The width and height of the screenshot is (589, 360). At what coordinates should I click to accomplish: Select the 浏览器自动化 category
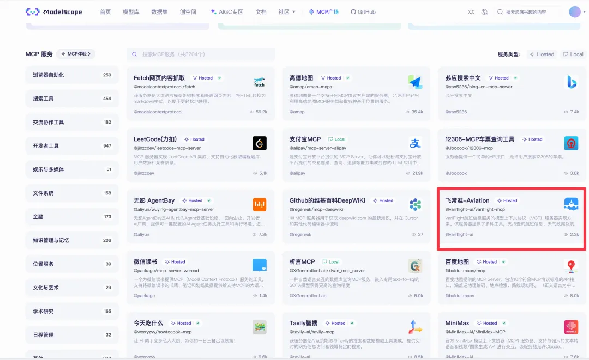click(x=72, y=75)
